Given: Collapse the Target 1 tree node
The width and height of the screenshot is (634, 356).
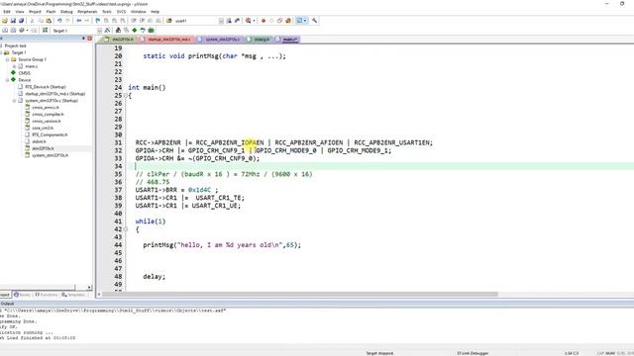Looking at the screenshot, I should (x=1, y=52).
